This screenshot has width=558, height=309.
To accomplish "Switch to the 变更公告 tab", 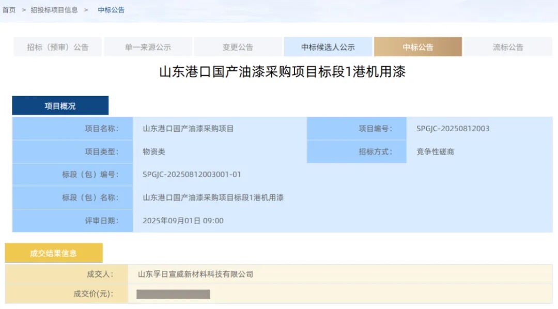I will pyautogui.click(x=238, y=47).
